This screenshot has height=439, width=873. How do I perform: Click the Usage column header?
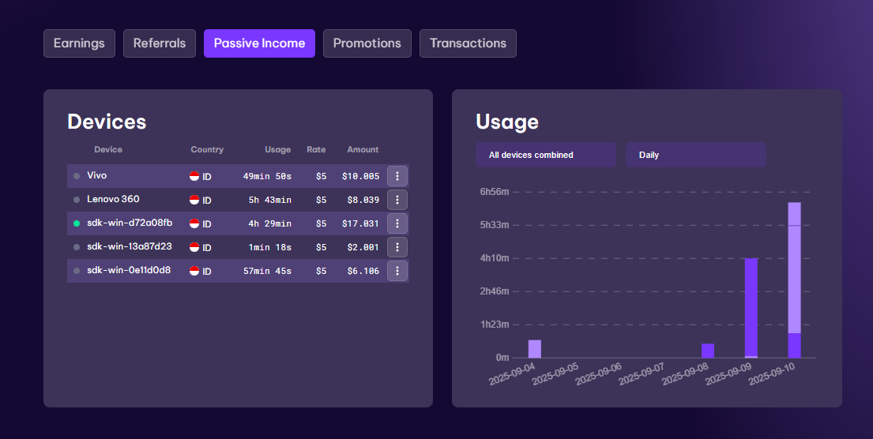point(278,150)
